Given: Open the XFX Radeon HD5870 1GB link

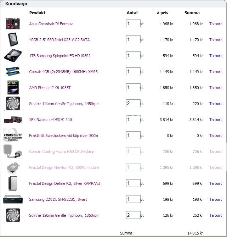Looking at the screenshot, I should coord(51,120).
